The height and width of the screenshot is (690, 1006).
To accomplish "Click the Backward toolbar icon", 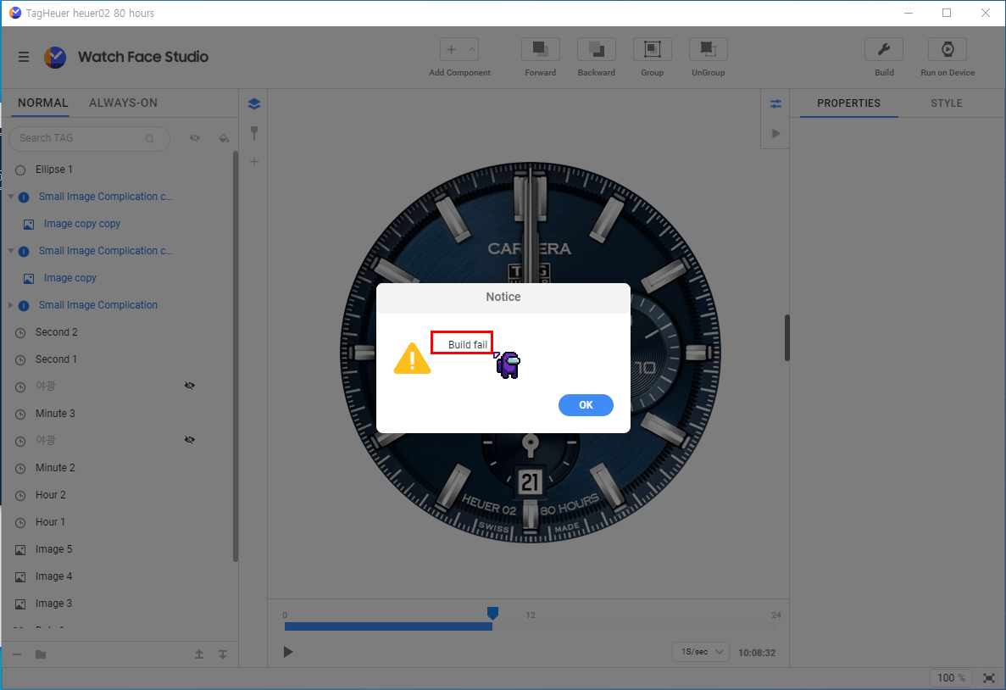I will tap(596, 49).
